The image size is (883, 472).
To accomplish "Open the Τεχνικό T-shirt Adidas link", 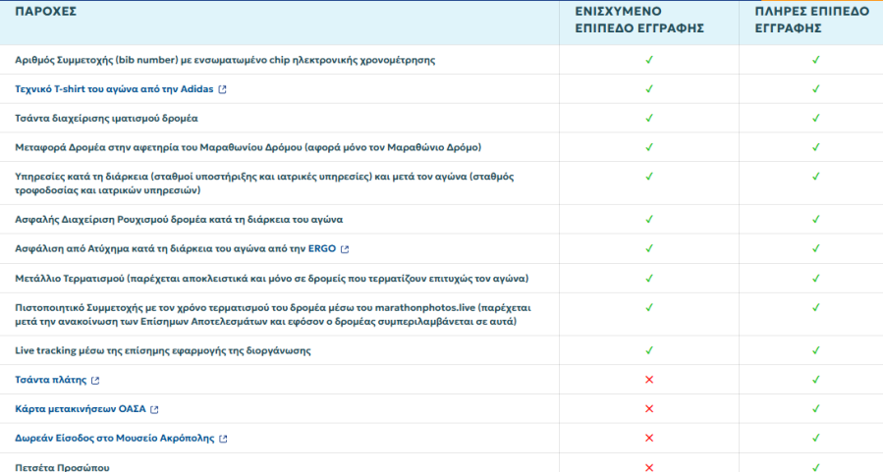I will pos(114,89).
